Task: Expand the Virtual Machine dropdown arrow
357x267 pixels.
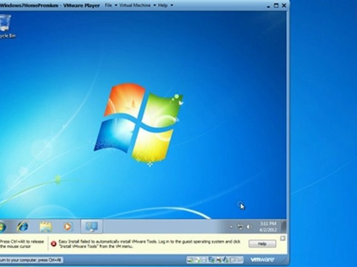Action: click(x=155, y=6)
